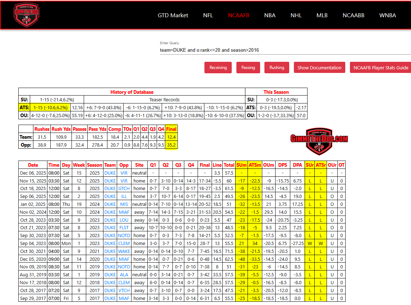Click the Date column header

(x=33, y=165)
